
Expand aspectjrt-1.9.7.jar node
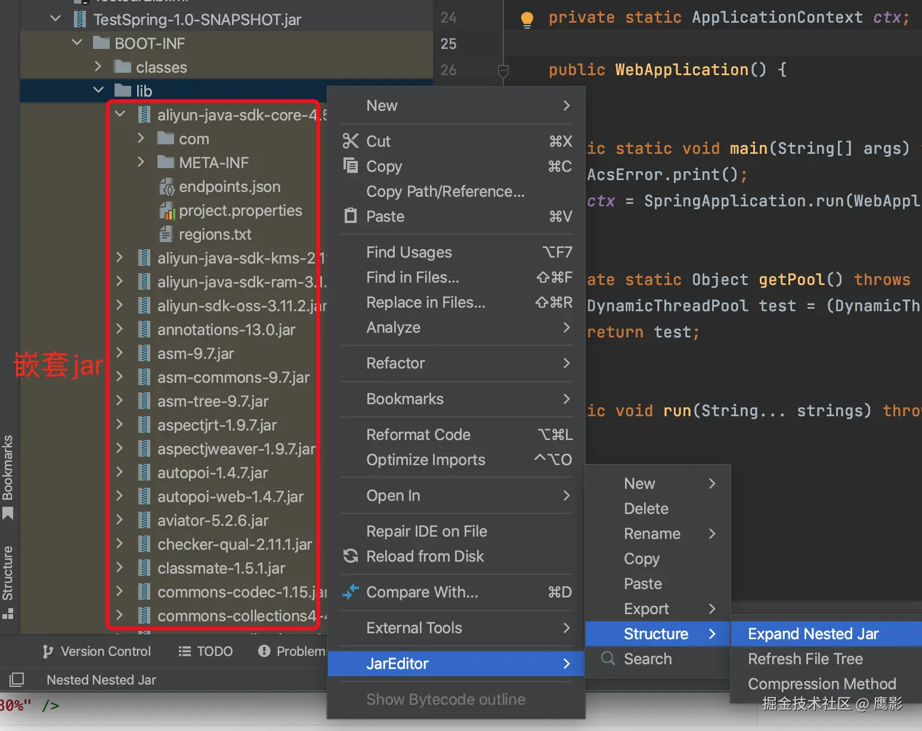point(120,424)
